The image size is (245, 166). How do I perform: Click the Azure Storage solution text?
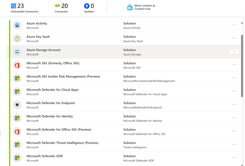pyautogui.click(x=132, y=55)
